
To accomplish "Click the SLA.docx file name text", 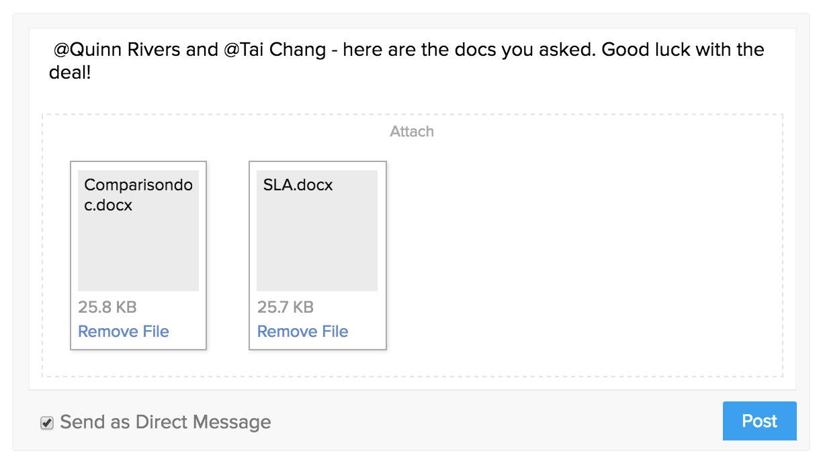I will coord(298,185).
